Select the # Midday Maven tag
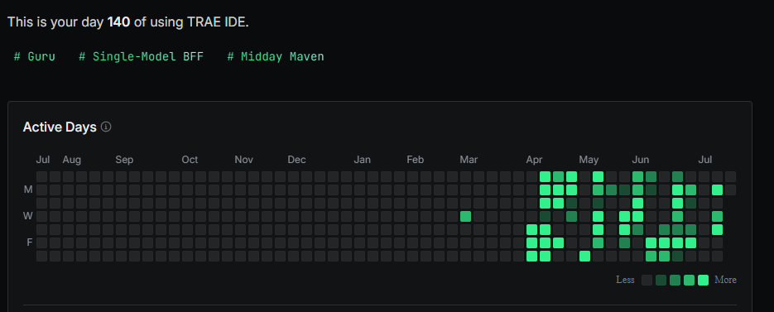This screenshot has width=774, height=312. pyautogui.click(x=276, y=57)
